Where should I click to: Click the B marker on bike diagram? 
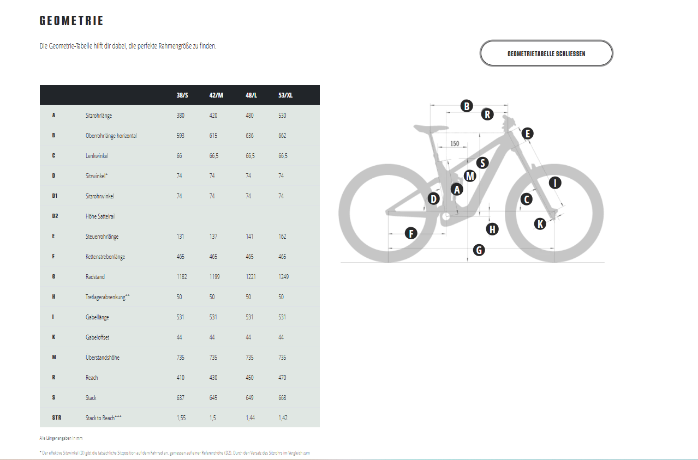466,106
